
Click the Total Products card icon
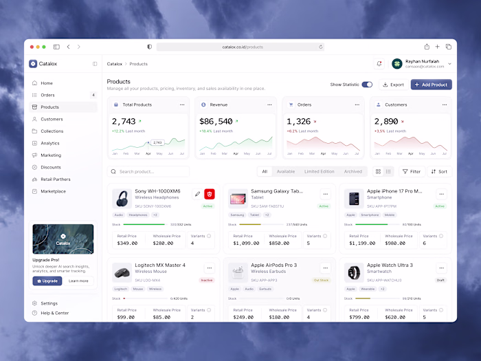click(x=116, y=105)
